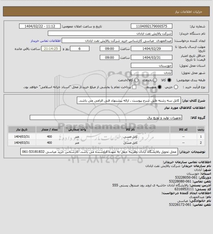This screenshot has width=213, height=234.
Task: Click the اطلاعات کالاهای مورد نیاز heading
Action: coord(185,108)
